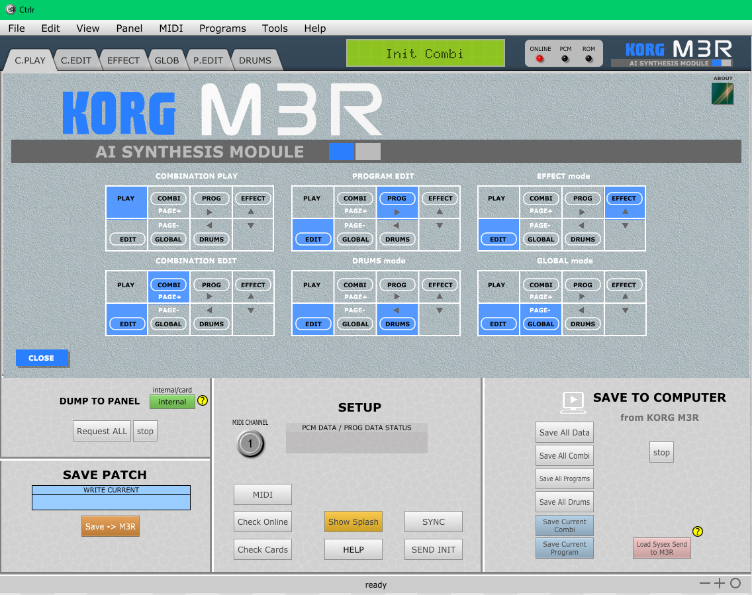Select the C.PLAY tab

(30, 60)
